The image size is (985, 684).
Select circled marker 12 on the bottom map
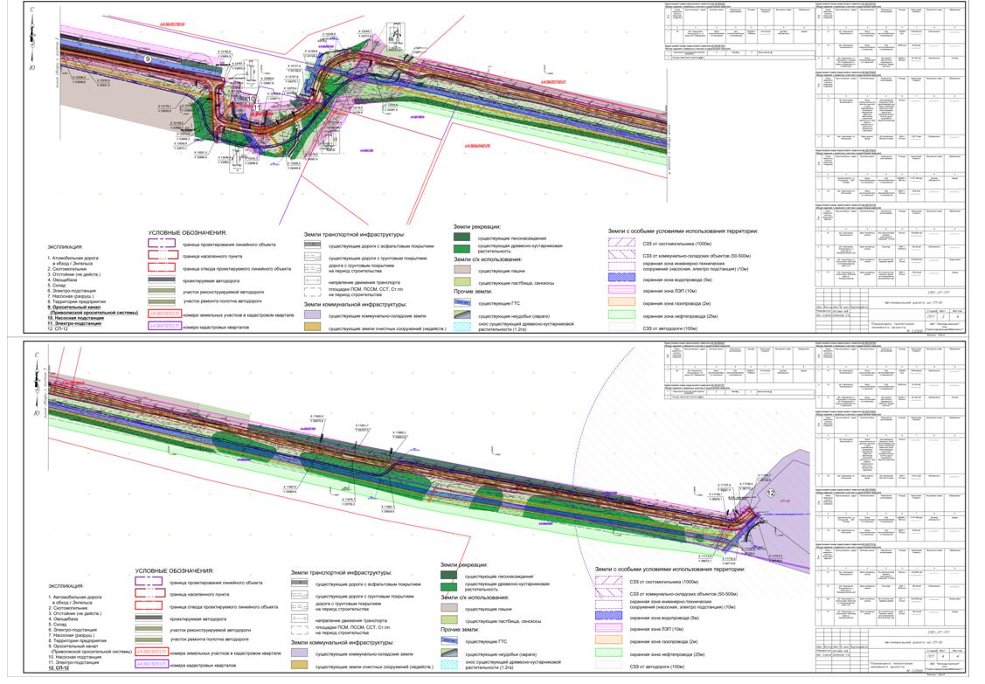(772, 494)
